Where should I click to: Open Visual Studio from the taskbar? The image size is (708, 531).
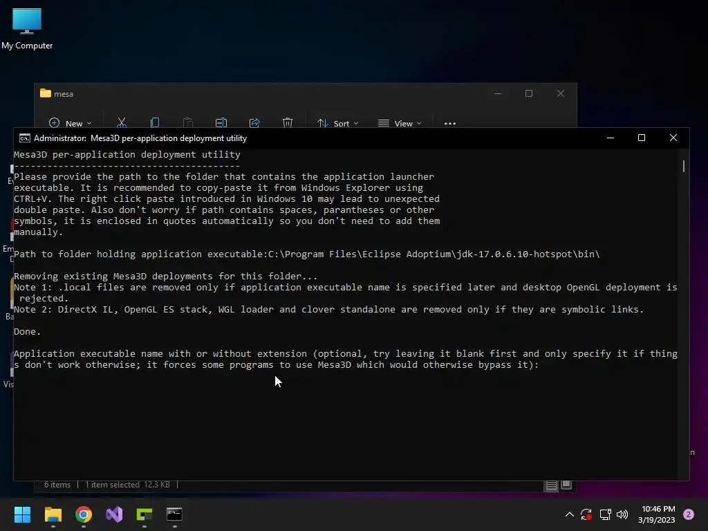[x=114, y=514]
